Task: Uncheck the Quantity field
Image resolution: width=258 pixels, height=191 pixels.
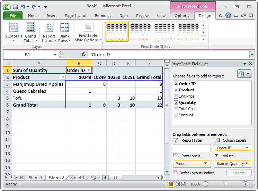Action: pos(176,102)
